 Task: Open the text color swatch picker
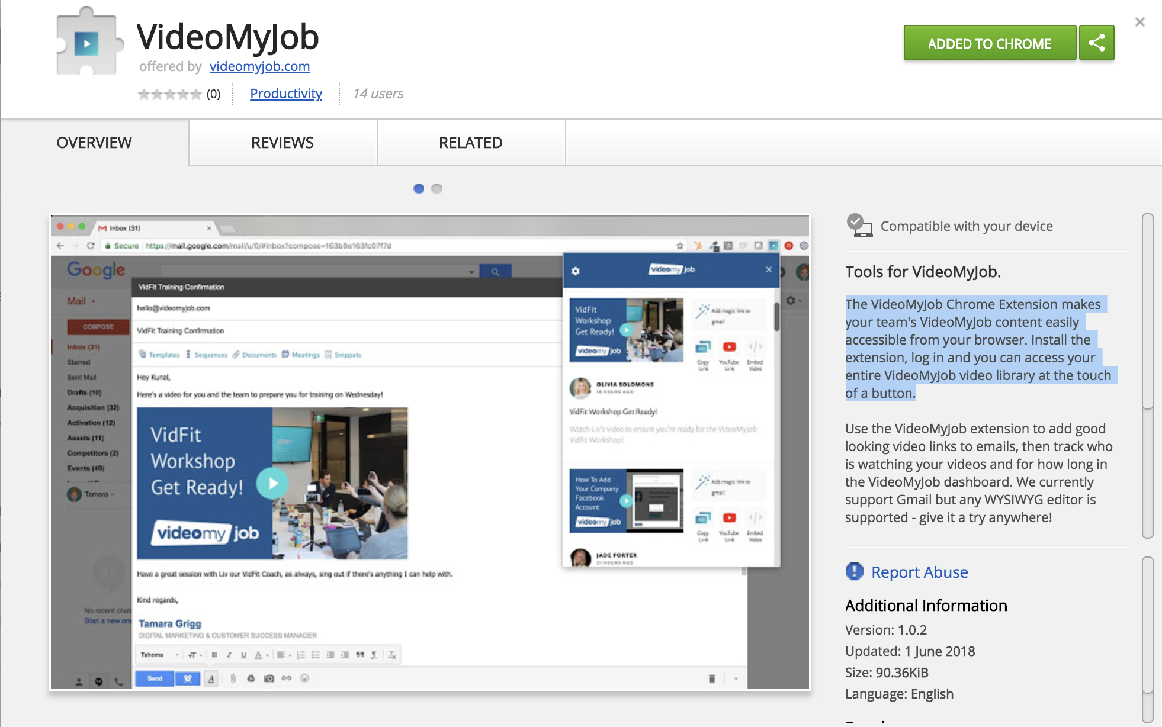[x=259, y=655]
